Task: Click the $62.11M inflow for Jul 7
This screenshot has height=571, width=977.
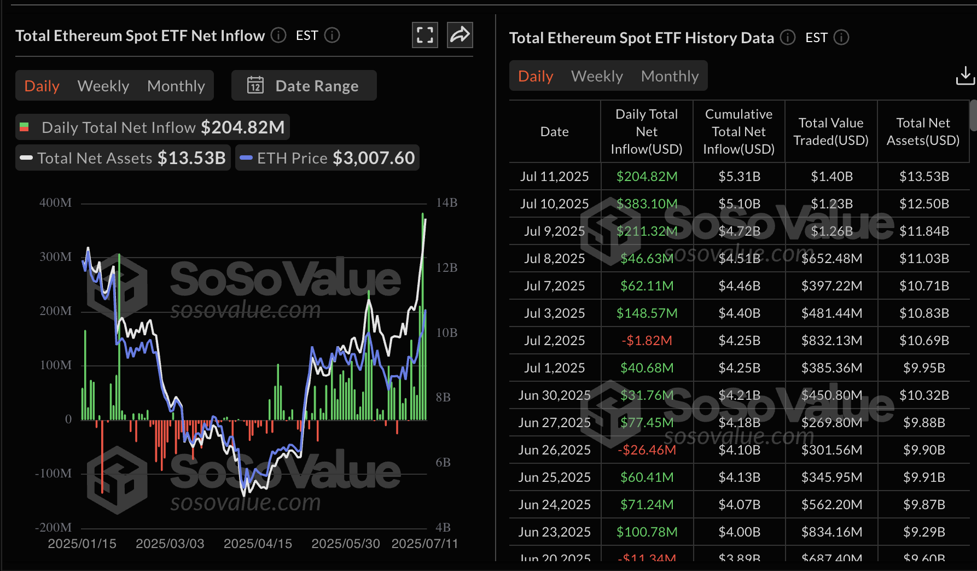Action: click(x=647, y=285)
